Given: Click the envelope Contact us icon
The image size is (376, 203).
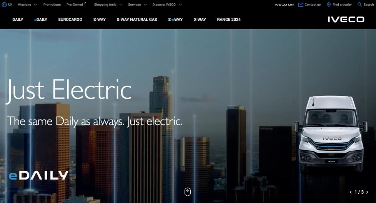Looking at the screenshot, I should click(301, 5).
